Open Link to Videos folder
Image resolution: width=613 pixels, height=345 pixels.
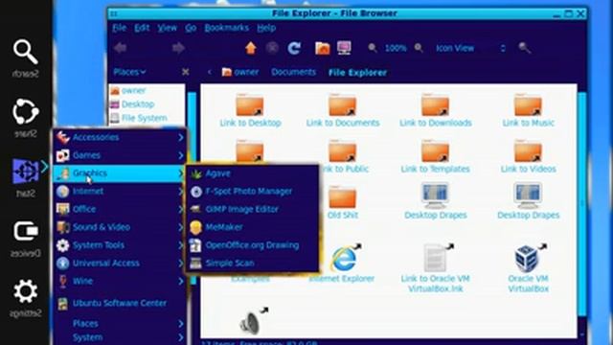point(528,157)
